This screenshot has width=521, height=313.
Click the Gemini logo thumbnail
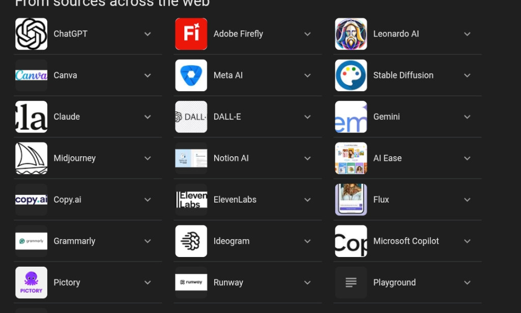[x=351, y=117]
